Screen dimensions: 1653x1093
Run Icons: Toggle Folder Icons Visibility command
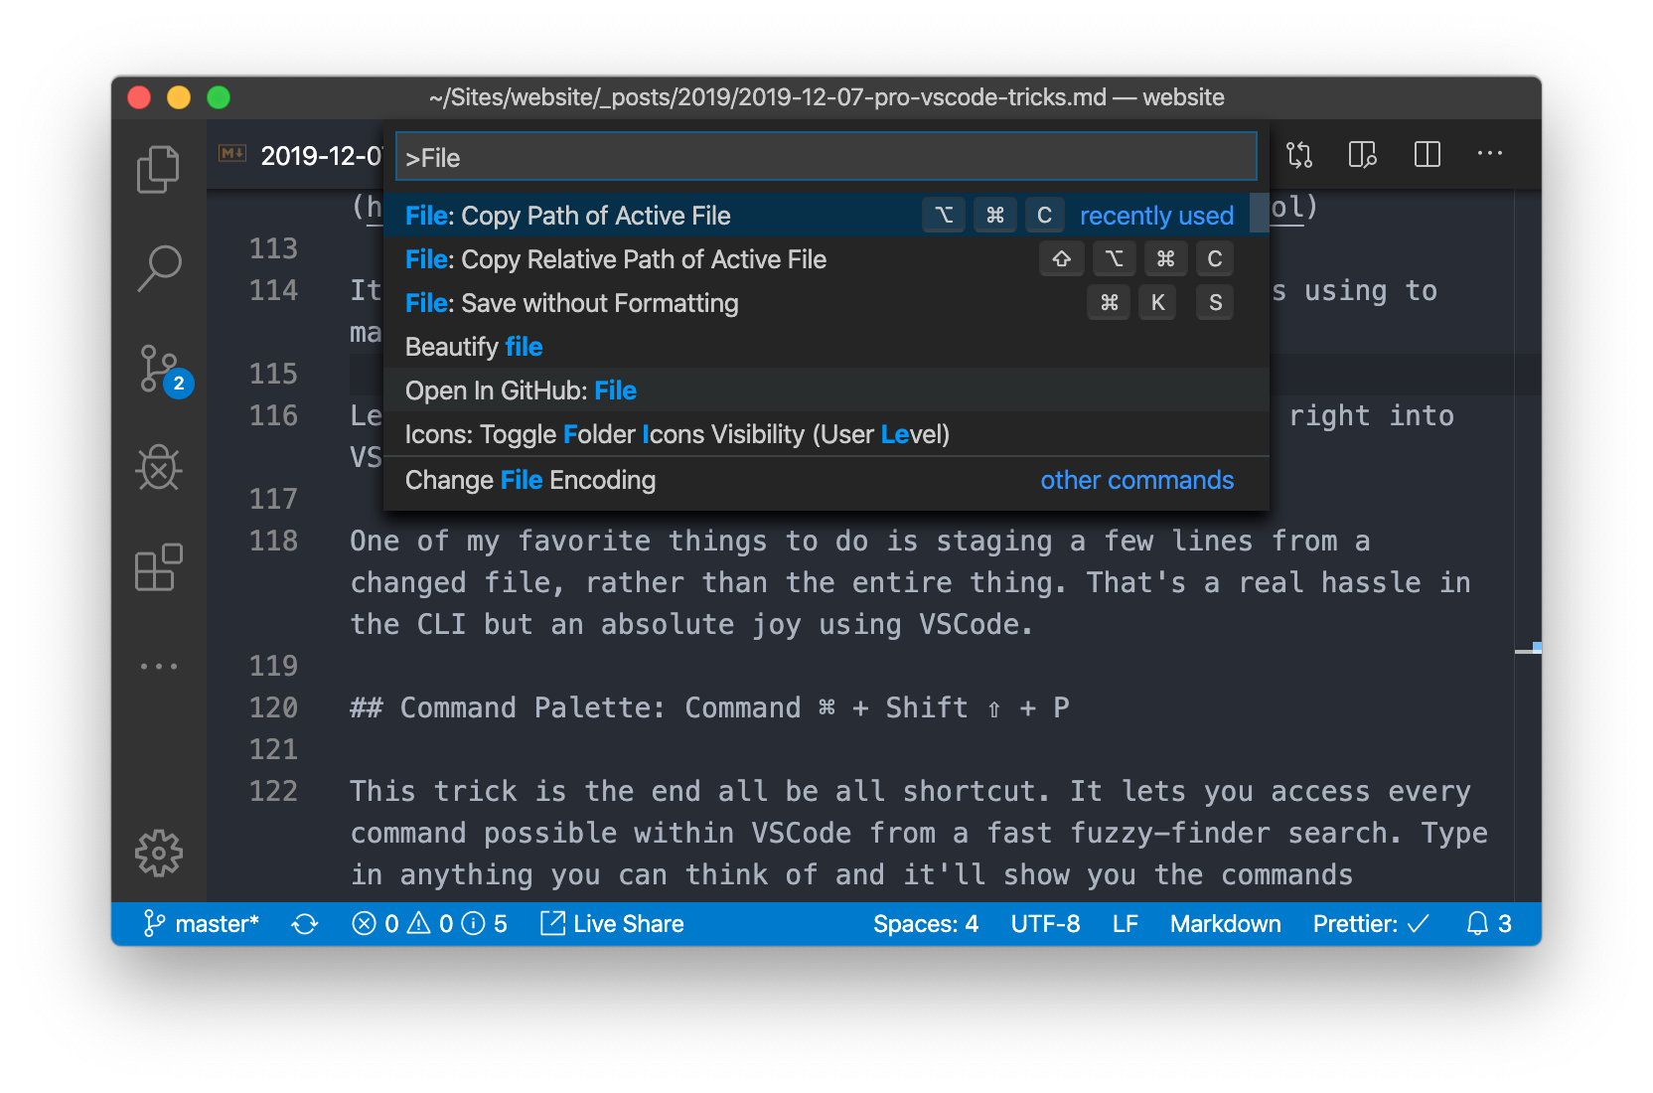[826, 433]
